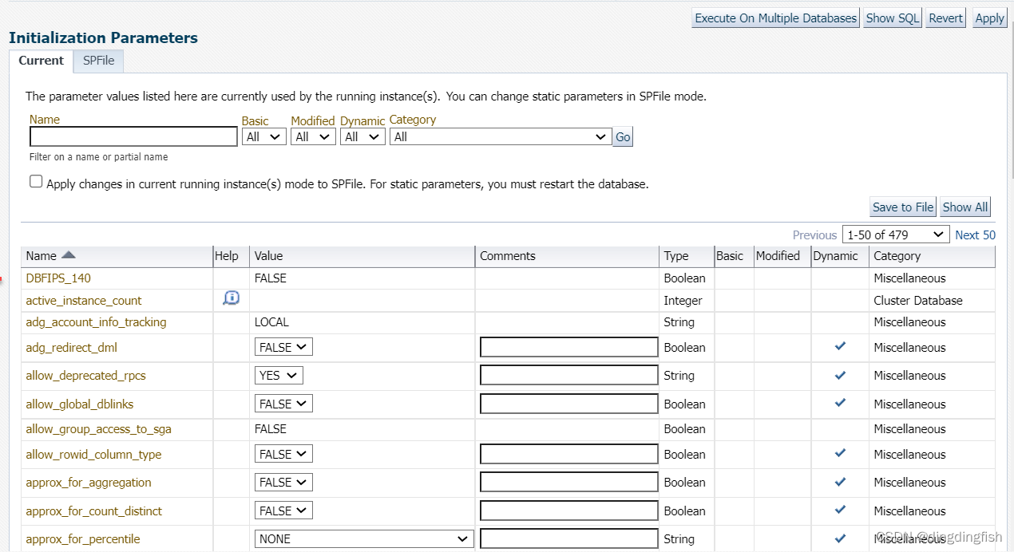Open the adg_account_info_tracking parameter link

pos(96,321)
